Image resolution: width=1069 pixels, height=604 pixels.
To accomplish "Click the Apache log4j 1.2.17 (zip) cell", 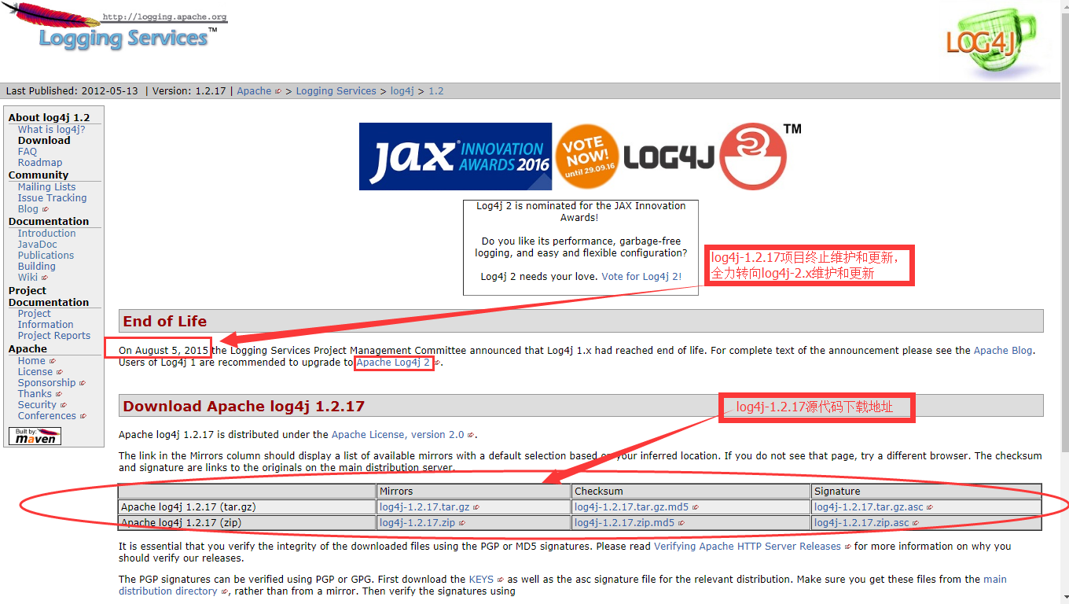I will [x=248, y=523].
